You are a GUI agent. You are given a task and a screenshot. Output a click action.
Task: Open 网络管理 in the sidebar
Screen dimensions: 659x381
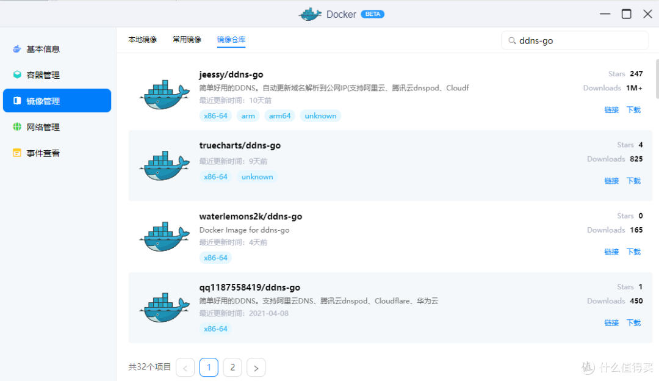pos(57,127)
